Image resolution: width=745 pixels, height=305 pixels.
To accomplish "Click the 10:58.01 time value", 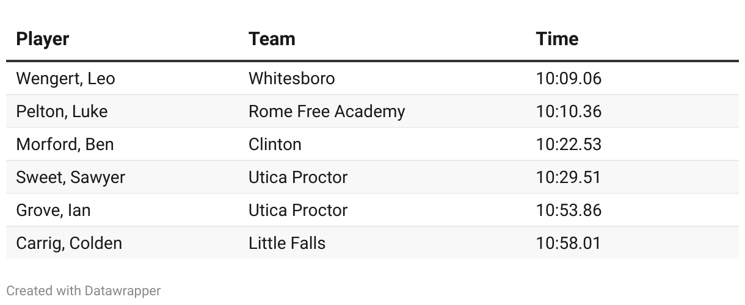I will (x=569, y=243).
